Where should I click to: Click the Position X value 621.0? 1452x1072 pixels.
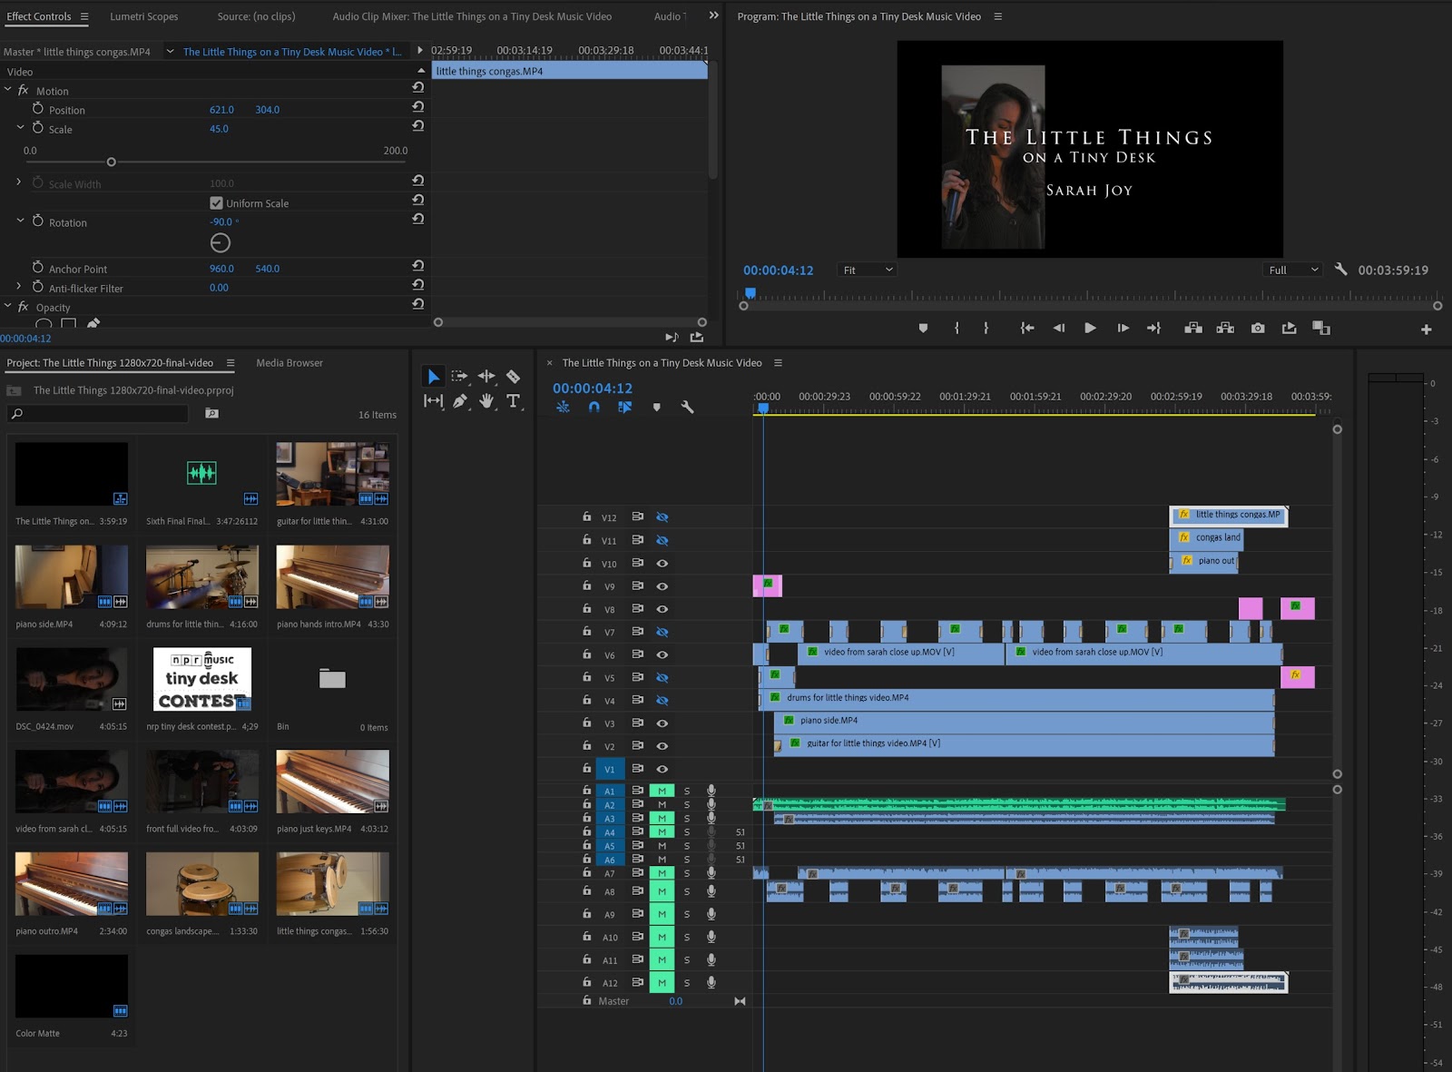coord(221,110)
